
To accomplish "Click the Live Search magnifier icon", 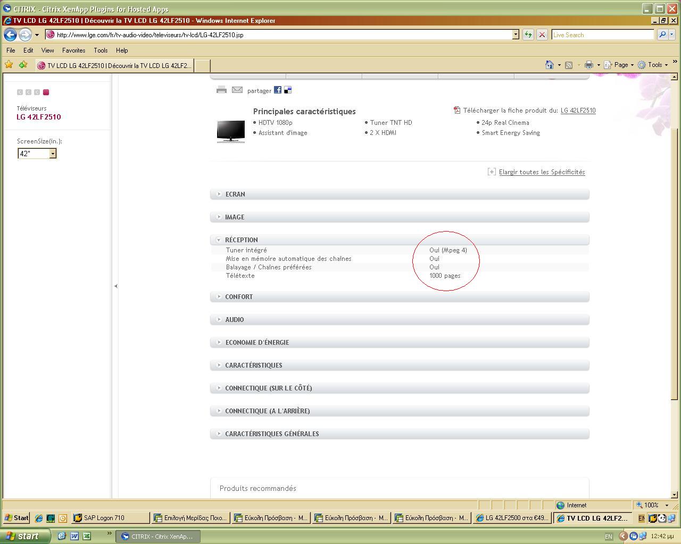I will [662, 35].
